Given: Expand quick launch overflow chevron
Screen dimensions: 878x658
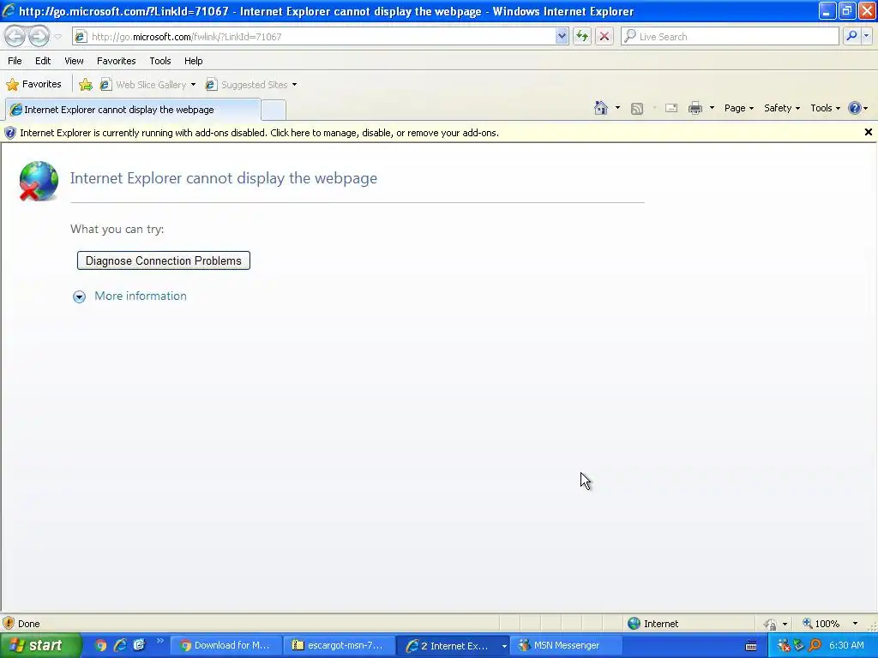Looking at the screenshot, I should (x=159, y=641).
